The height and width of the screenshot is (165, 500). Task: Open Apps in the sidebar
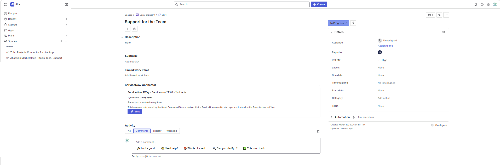pos(11,30)
